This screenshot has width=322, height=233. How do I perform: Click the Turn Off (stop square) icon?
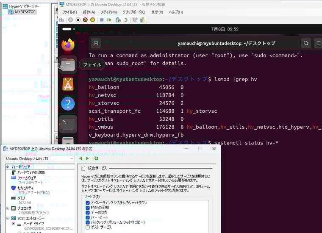78,20
